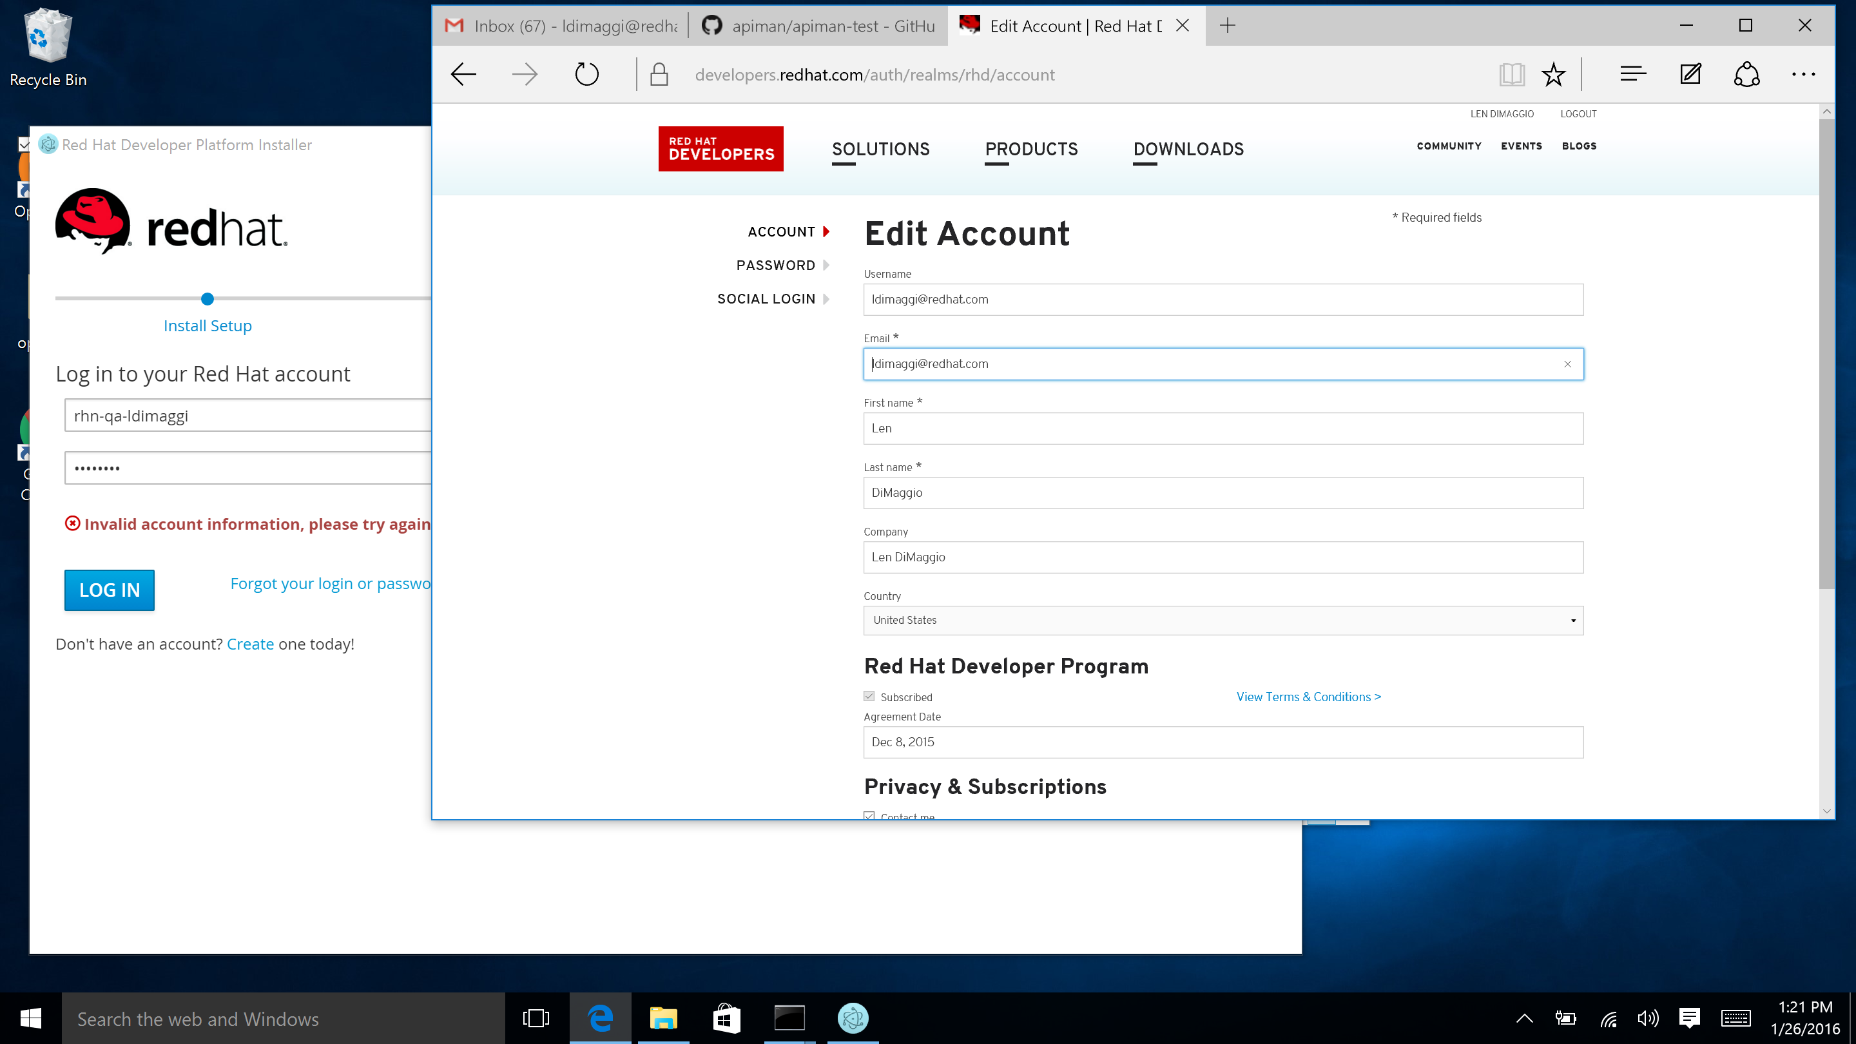Open Edge More actions ellipsis menu
The height and width of the screenshot is (1044, 1856).
1803,74
